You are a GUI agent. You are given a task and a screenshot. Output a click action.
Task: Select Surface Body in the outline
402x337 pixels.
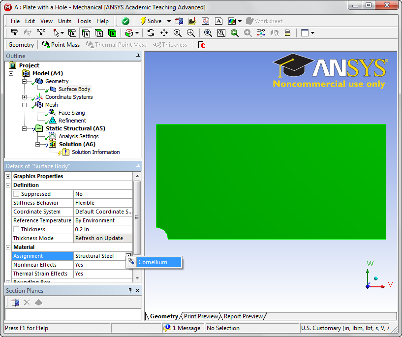tap(74, 89)
